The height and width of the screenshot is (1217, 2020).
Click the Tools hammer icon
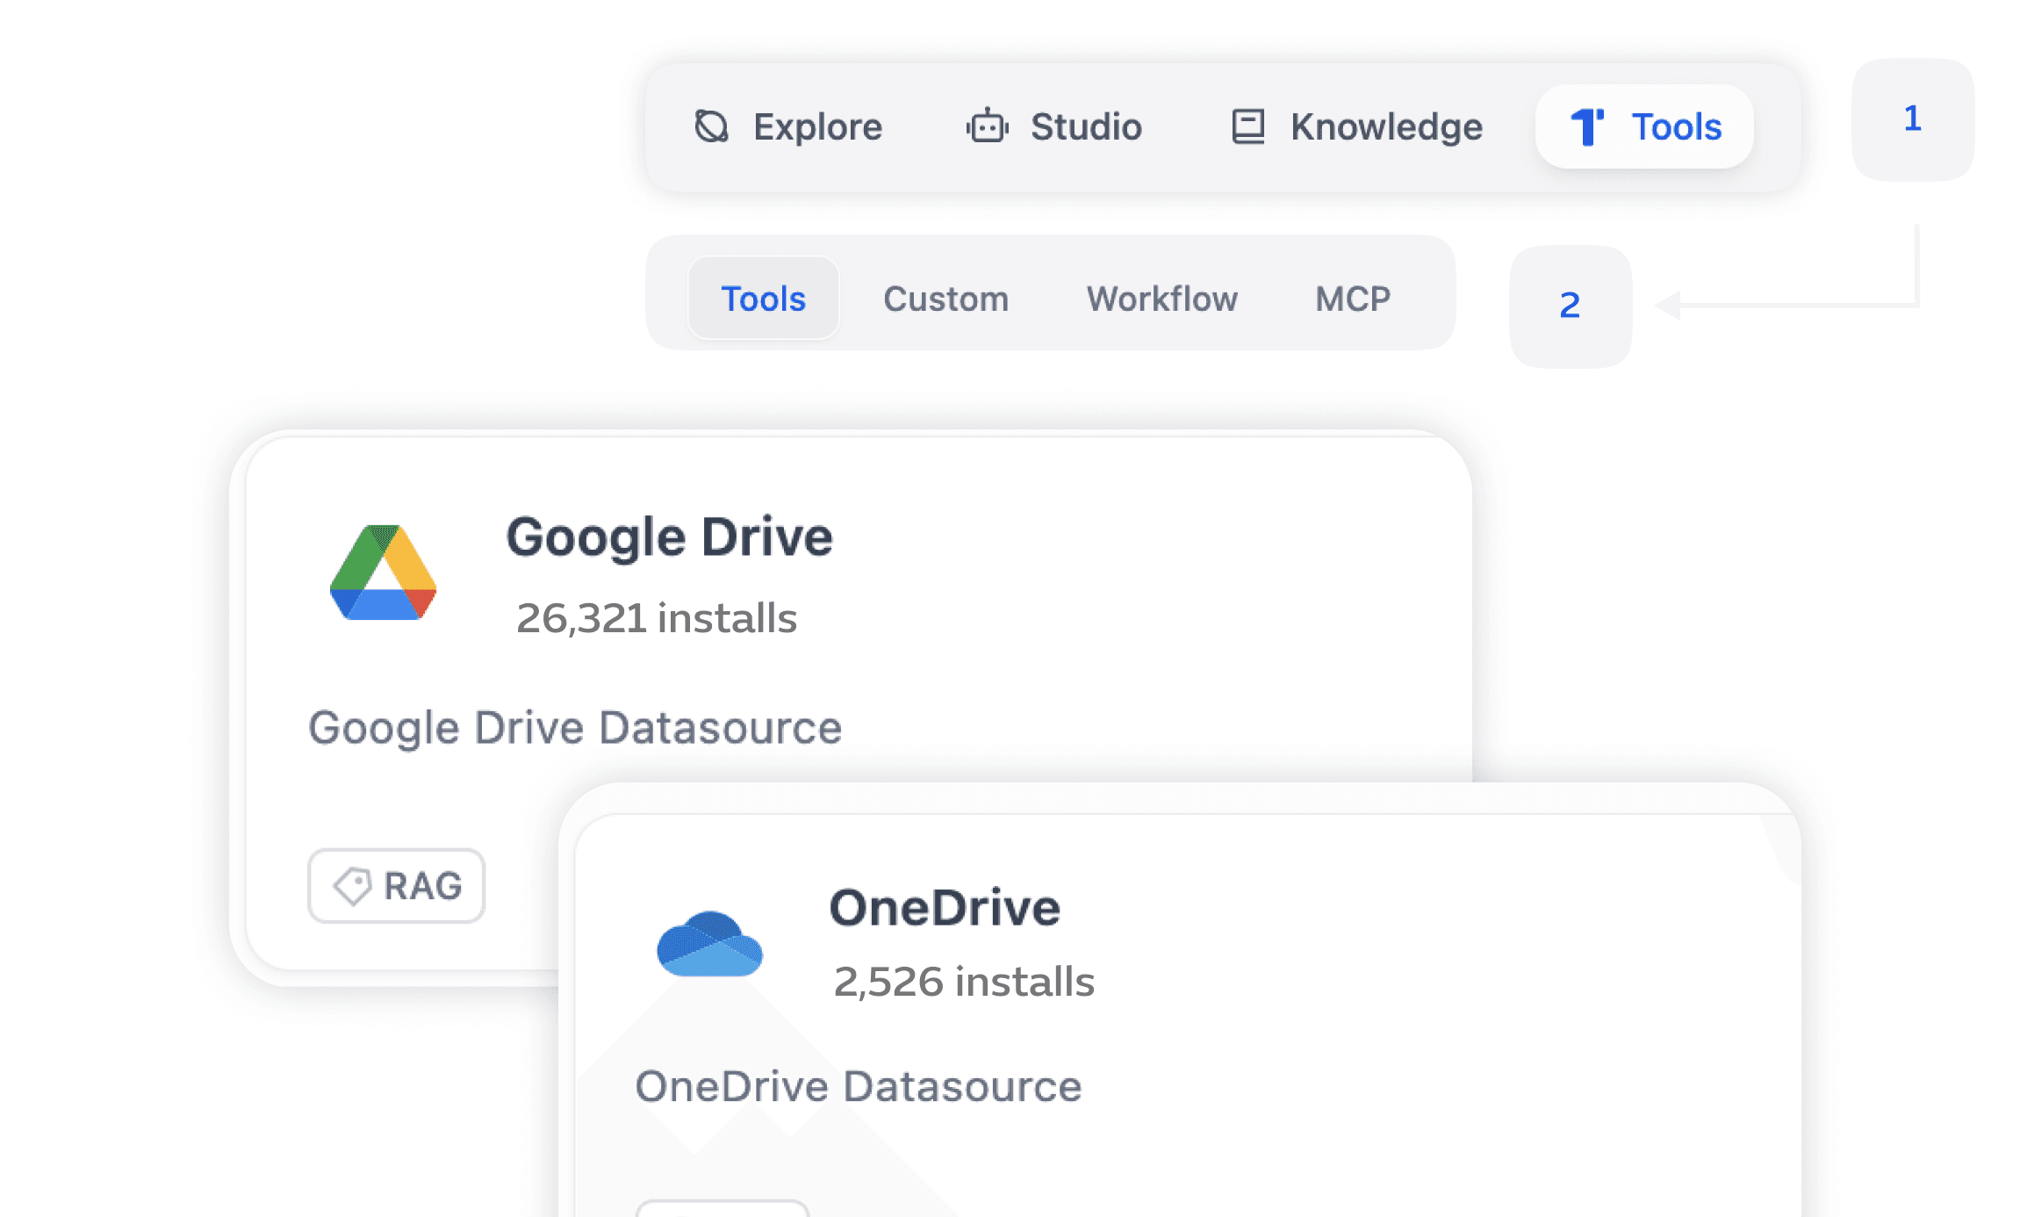(x=1587, y=127)
